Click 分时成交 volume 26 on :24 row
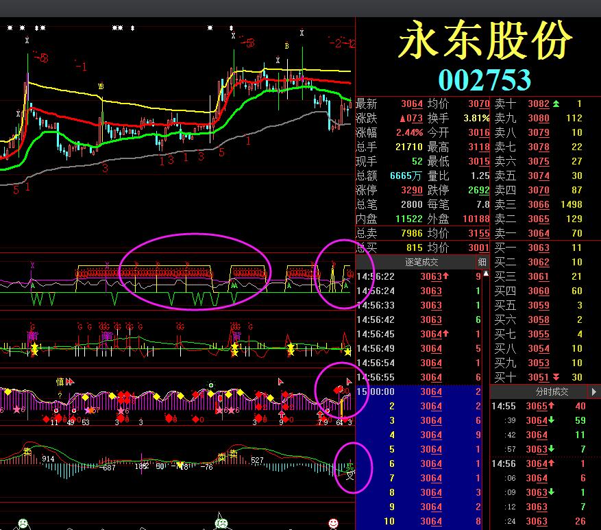 (x=580, y=521)
